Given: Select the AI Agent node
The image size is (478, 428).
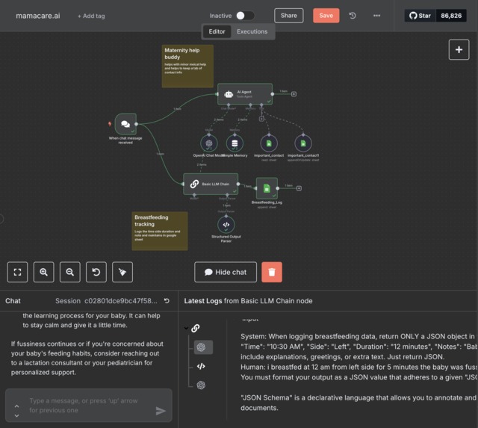Looking at the screenshot, I should point(245,94).
